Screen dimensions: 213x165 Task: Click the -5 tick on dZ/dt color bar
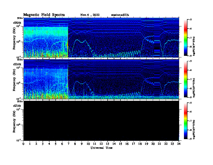[190, 103]
